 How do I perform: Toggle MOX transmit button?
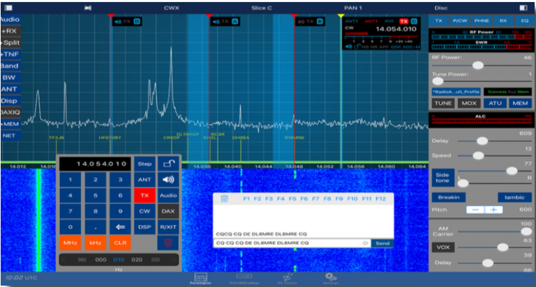coord(469,103)
